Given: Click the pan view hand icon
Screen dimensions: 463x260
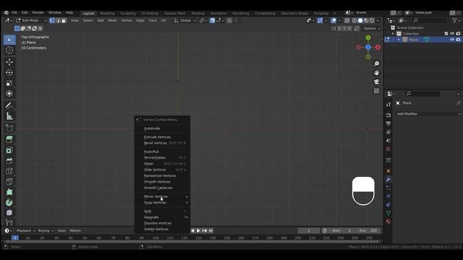Looking at the screenshot, I should pyautogui.click(x=376, y=72).
